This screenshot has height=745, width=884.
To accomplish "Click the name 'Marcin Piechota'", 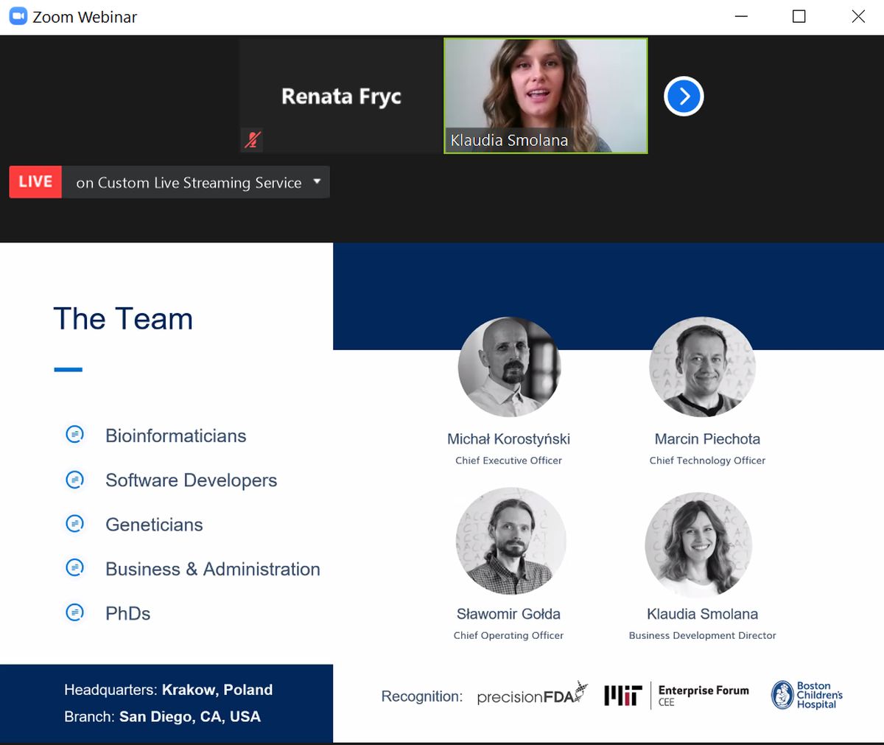I will point(707,439).
